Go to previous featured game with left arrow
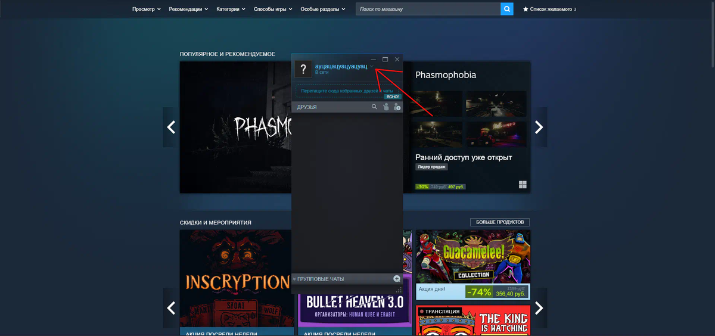Image resolution: width=715 pixels, height=336 pixels. point(171,127)
